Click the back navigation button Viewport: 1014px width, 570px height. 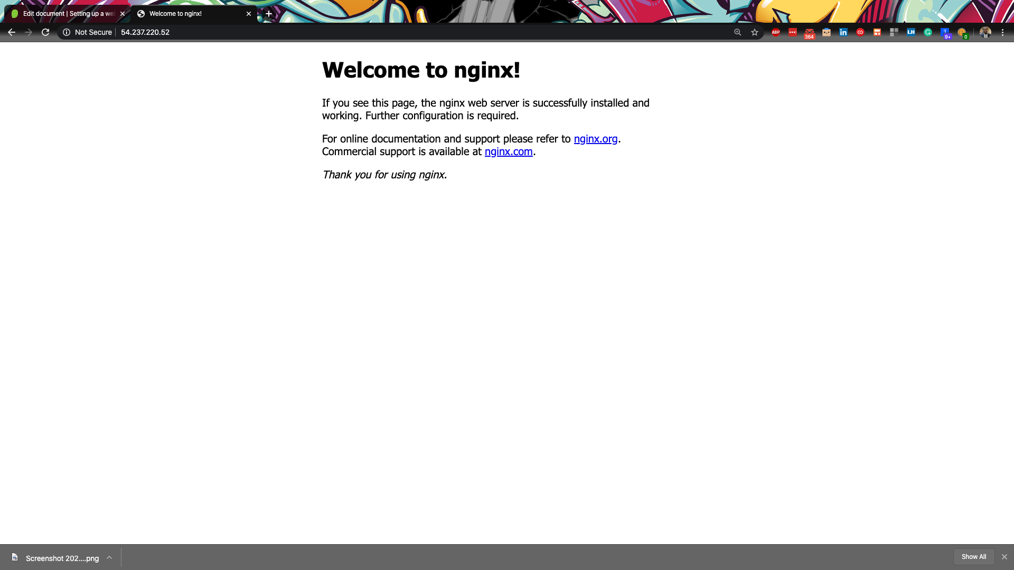pos(11,32)
